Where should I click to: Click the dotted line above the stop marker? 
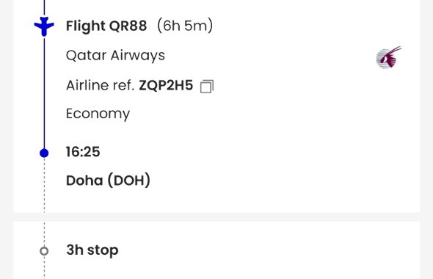44,233
